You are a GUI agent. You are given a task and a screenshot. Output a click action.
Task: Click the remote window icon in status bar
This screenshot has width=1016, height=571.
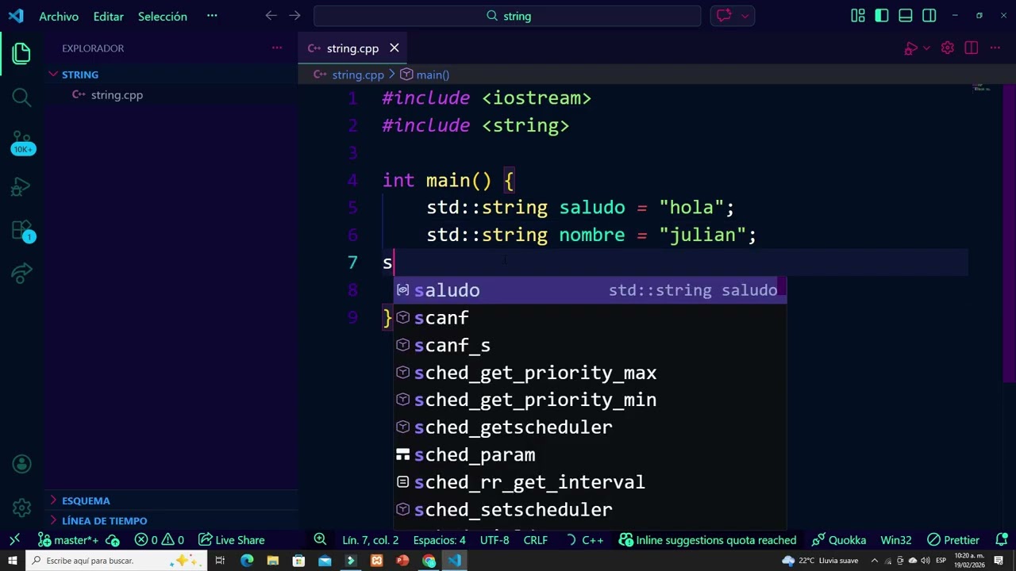14,540
